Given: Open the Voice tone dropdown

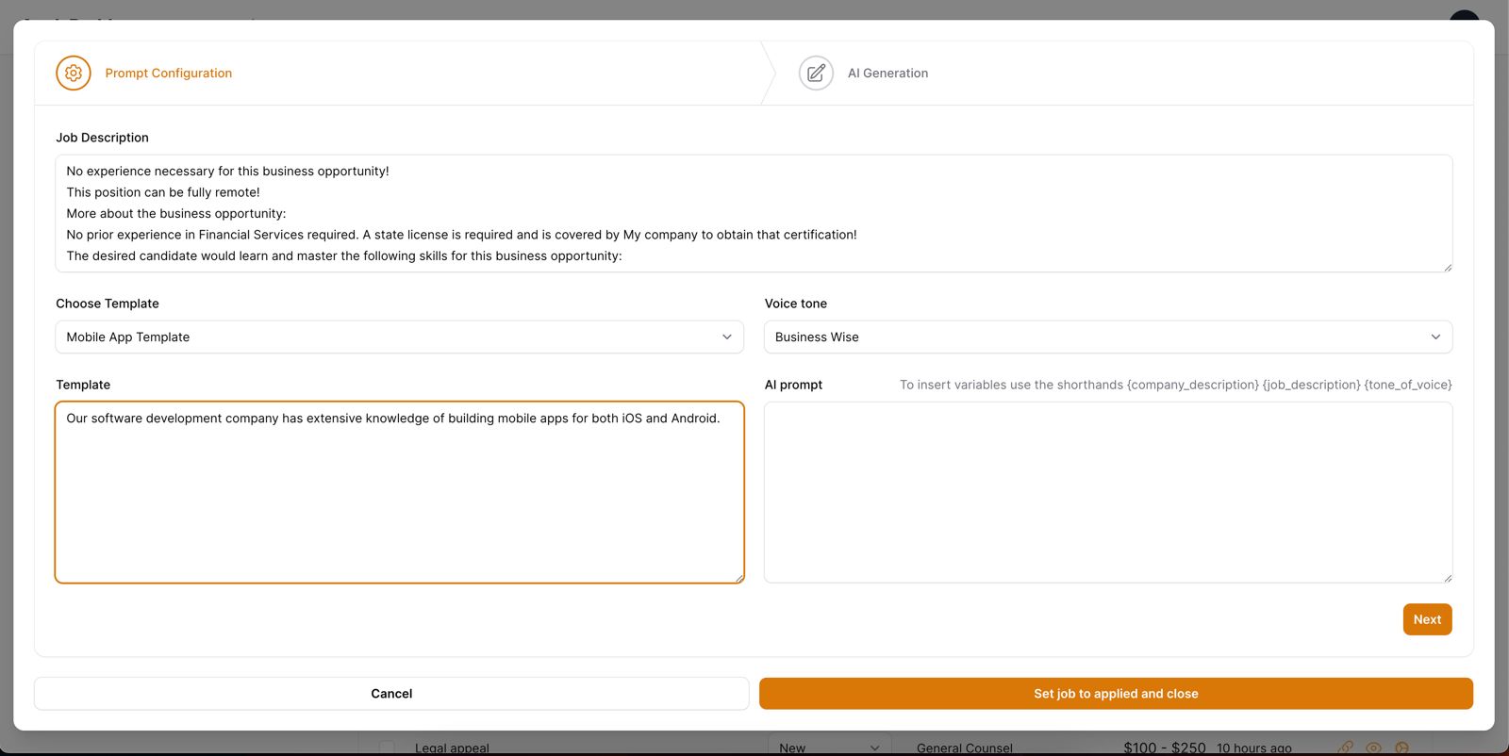Looking at the screenshot, I should tap(1108, 337).
